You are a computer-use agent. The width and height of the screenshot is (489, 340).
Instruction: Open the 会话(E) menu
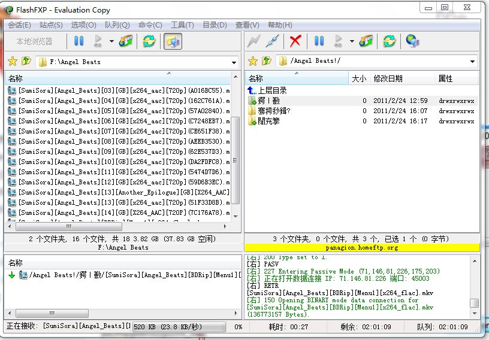(x=19, y=25)
